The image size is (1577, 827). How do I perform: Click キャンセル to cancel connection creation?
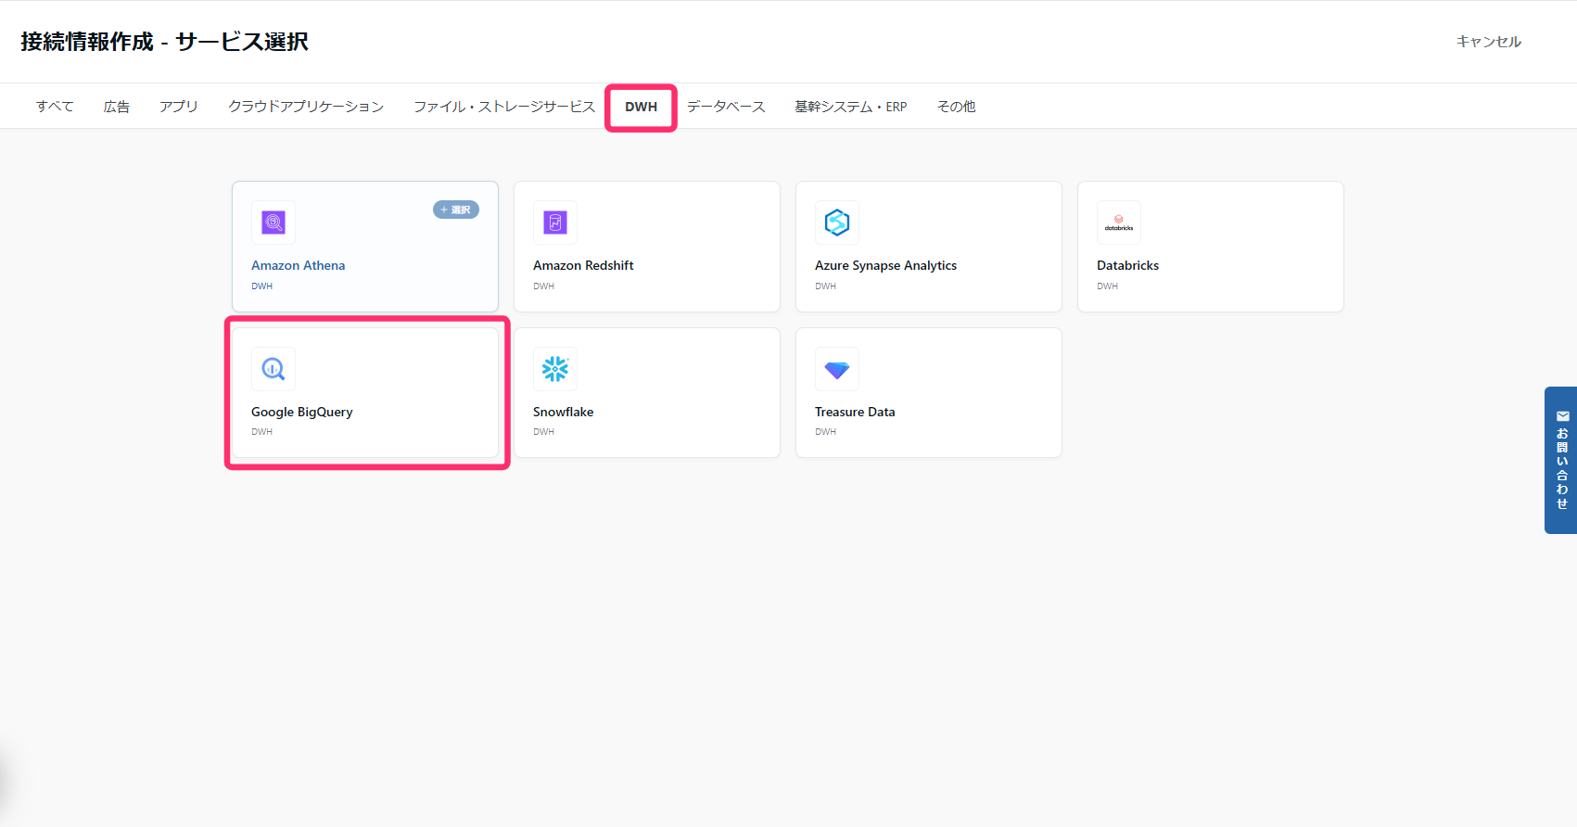tap(1488, 42)
